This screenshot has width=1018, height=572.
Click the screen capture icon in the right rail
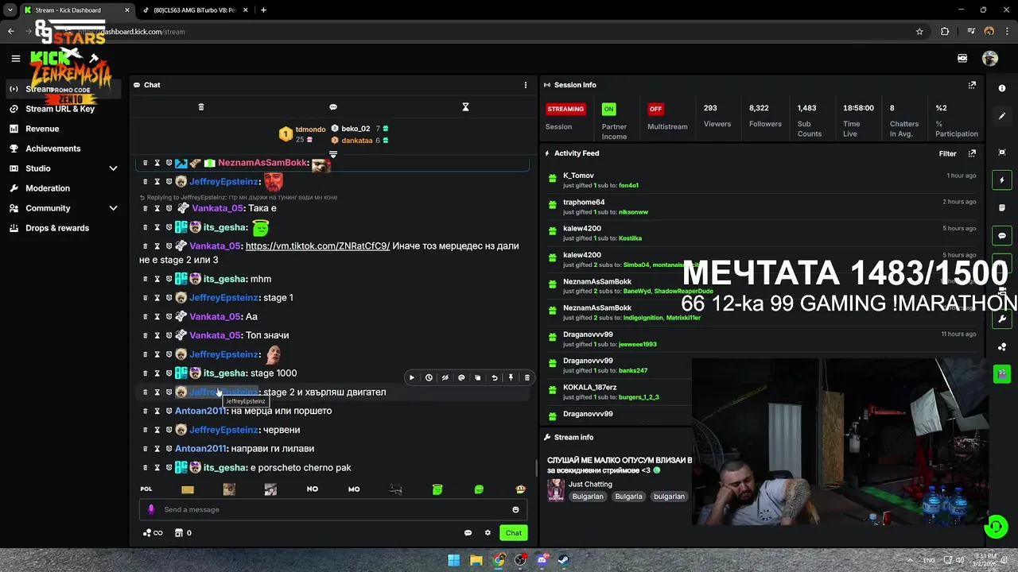tap(1002, 153)
